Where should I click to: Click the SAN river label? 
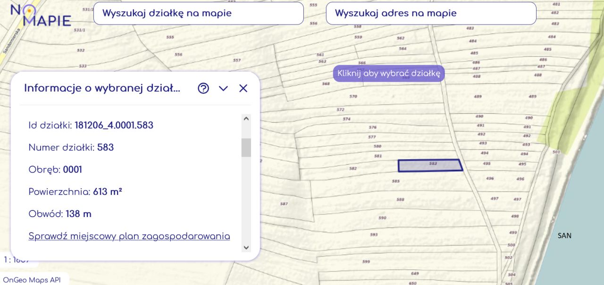click(x=564, y=235)
